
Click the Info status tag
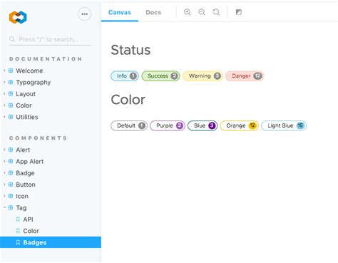click(x=125, y=76)
